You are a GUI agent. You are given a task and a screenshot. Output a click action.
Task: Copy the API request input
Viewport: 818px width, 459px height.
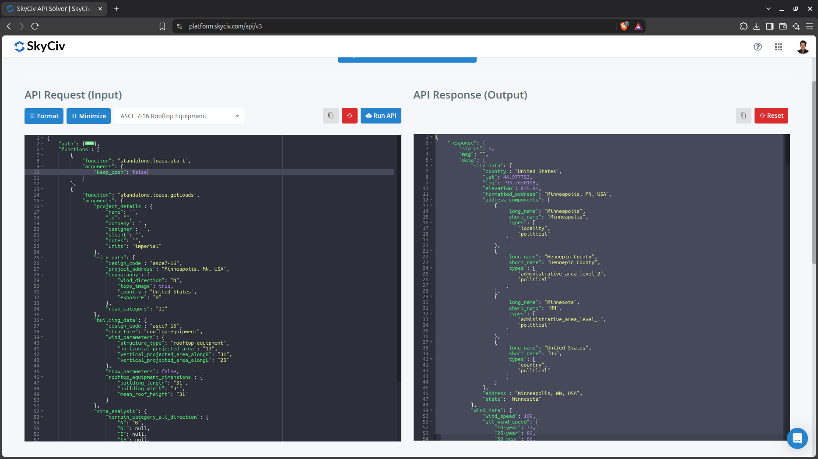point(331,116)
